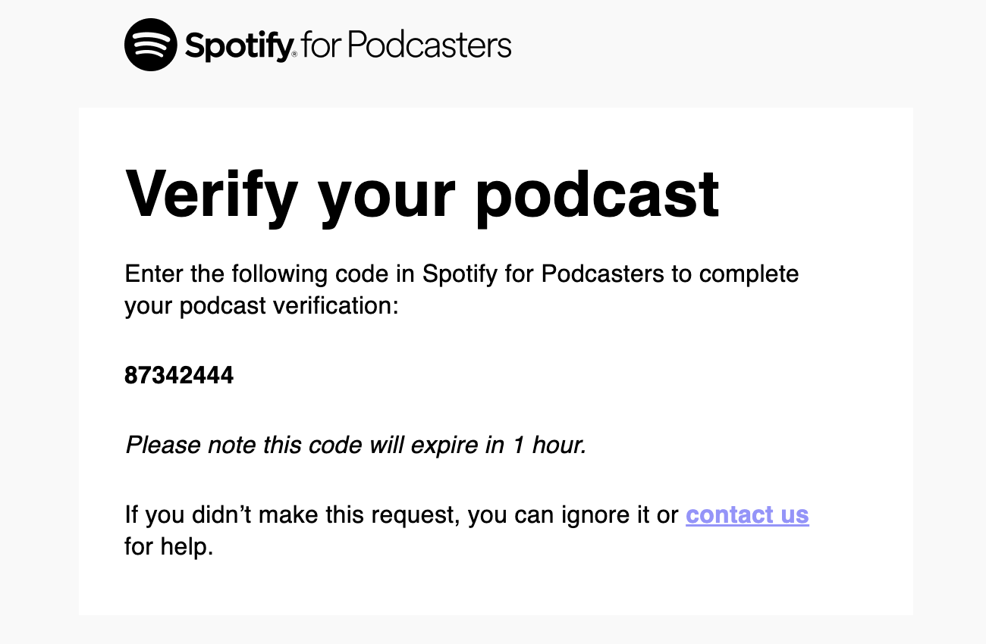Click the gray background right of header logo

[x=721, y=45]
